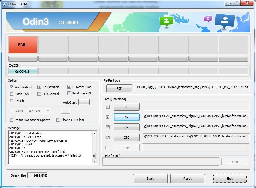
Task: Toggle the Auto Reboot checkbox
Action: tap(11, 87)
